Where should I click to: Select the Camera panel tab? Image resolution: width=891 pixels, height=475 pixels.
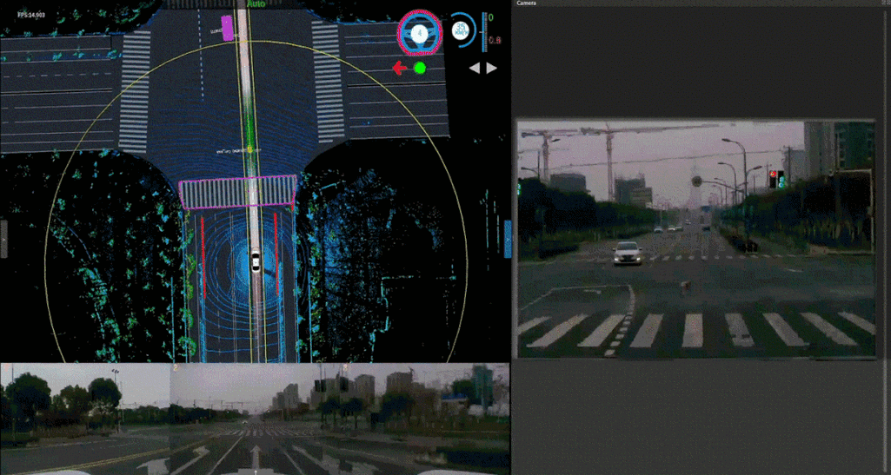[x=526, y=3]
